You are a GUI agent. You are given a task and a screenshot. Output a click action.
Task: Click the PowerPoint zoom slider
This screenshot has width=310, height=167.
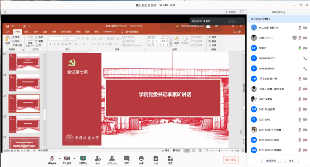click(x=220, y=150)
